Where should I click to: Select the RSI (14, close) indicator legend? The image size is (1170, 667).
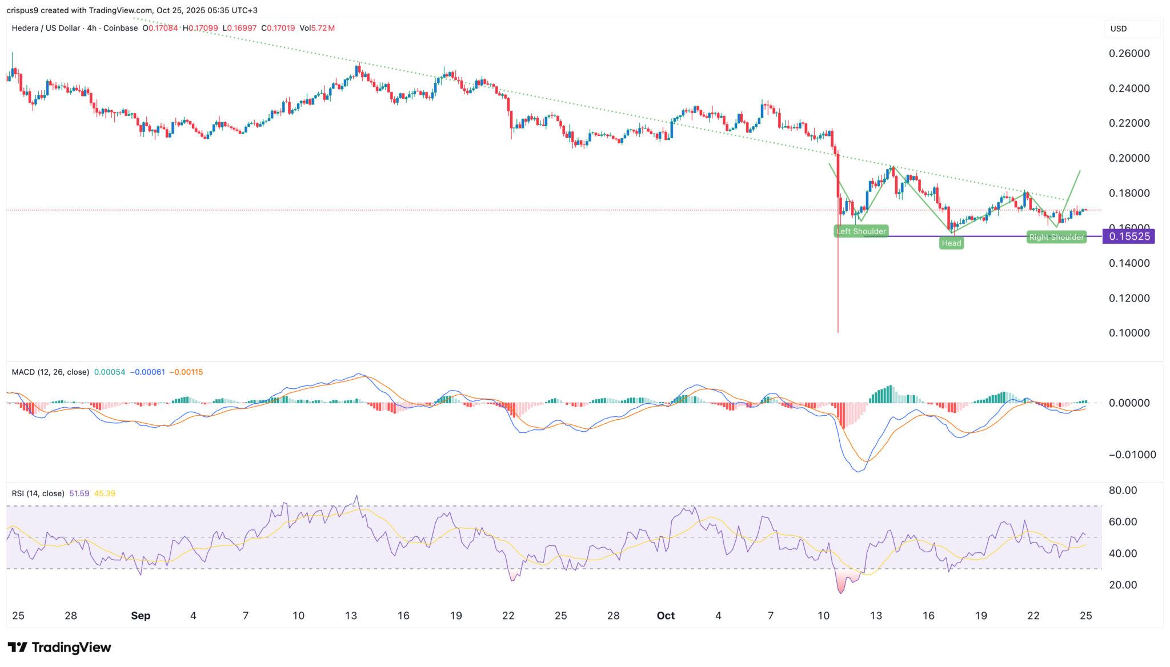[x=38, y=493]
